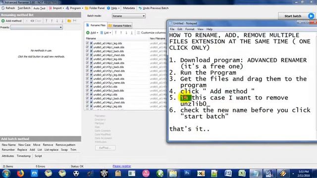Image resolution: width=317 pixels, height=178 pixels.
Task: Add the New Case batch method
Action: click(x=24, y=145)
